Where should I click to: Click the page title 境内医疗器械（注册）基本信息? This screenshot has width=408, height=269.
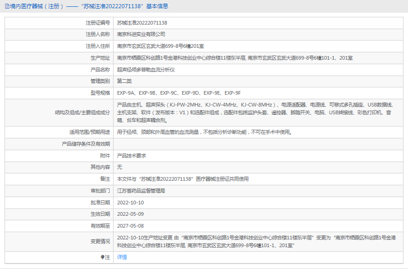click(89, 6)
